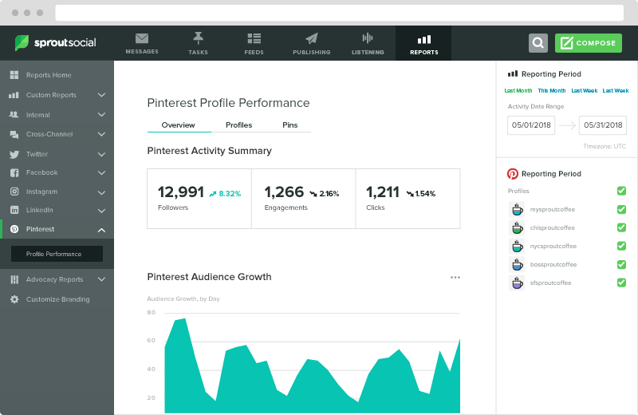Click the Facebook icon in sidebar
638x415 pixels.
[14, 172]
